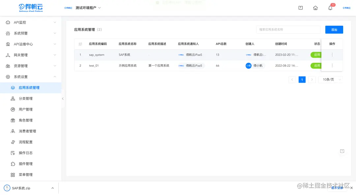This screenshot has width=356, height=195.
Task: Open the API监控 section in sidebar
Action: tap(20, 22)
